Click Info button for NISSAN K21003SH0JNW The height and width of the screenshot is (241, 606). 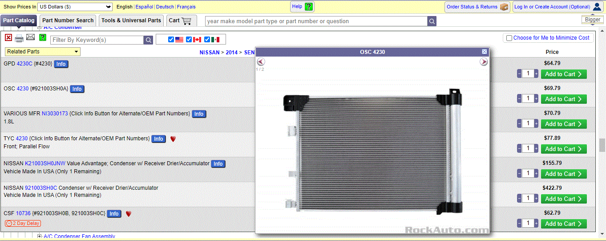(218, 164)
